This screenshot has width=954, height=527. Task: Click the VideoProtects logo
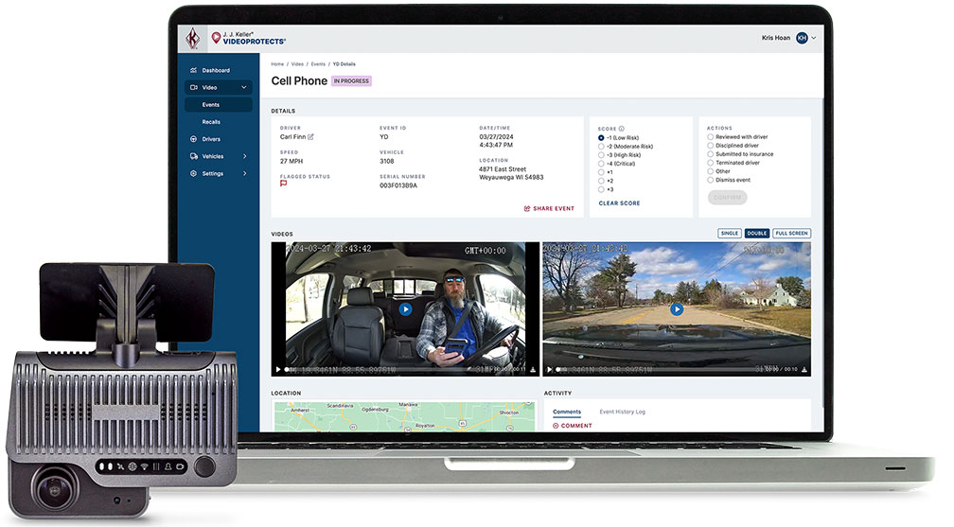[x=248, y=38]
